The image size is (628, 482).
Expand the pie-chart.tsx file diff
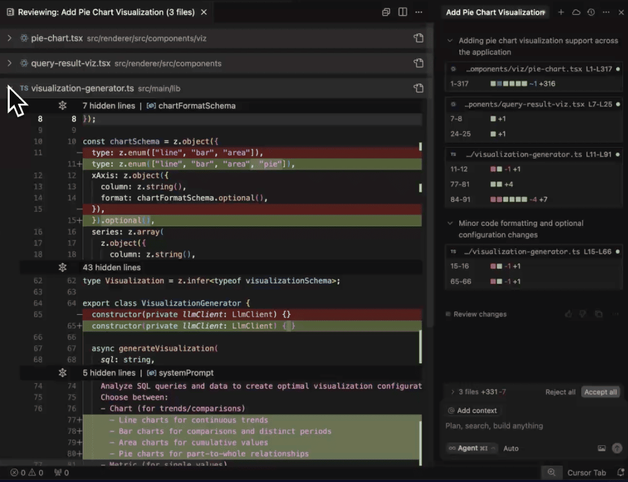[10, 38]
